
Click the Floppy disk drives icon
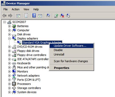click(14, 51)
